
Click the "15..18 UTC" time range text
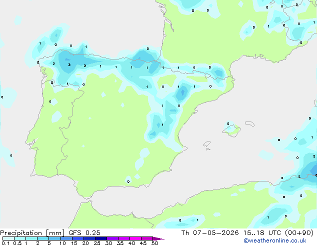tap(262, 233)
